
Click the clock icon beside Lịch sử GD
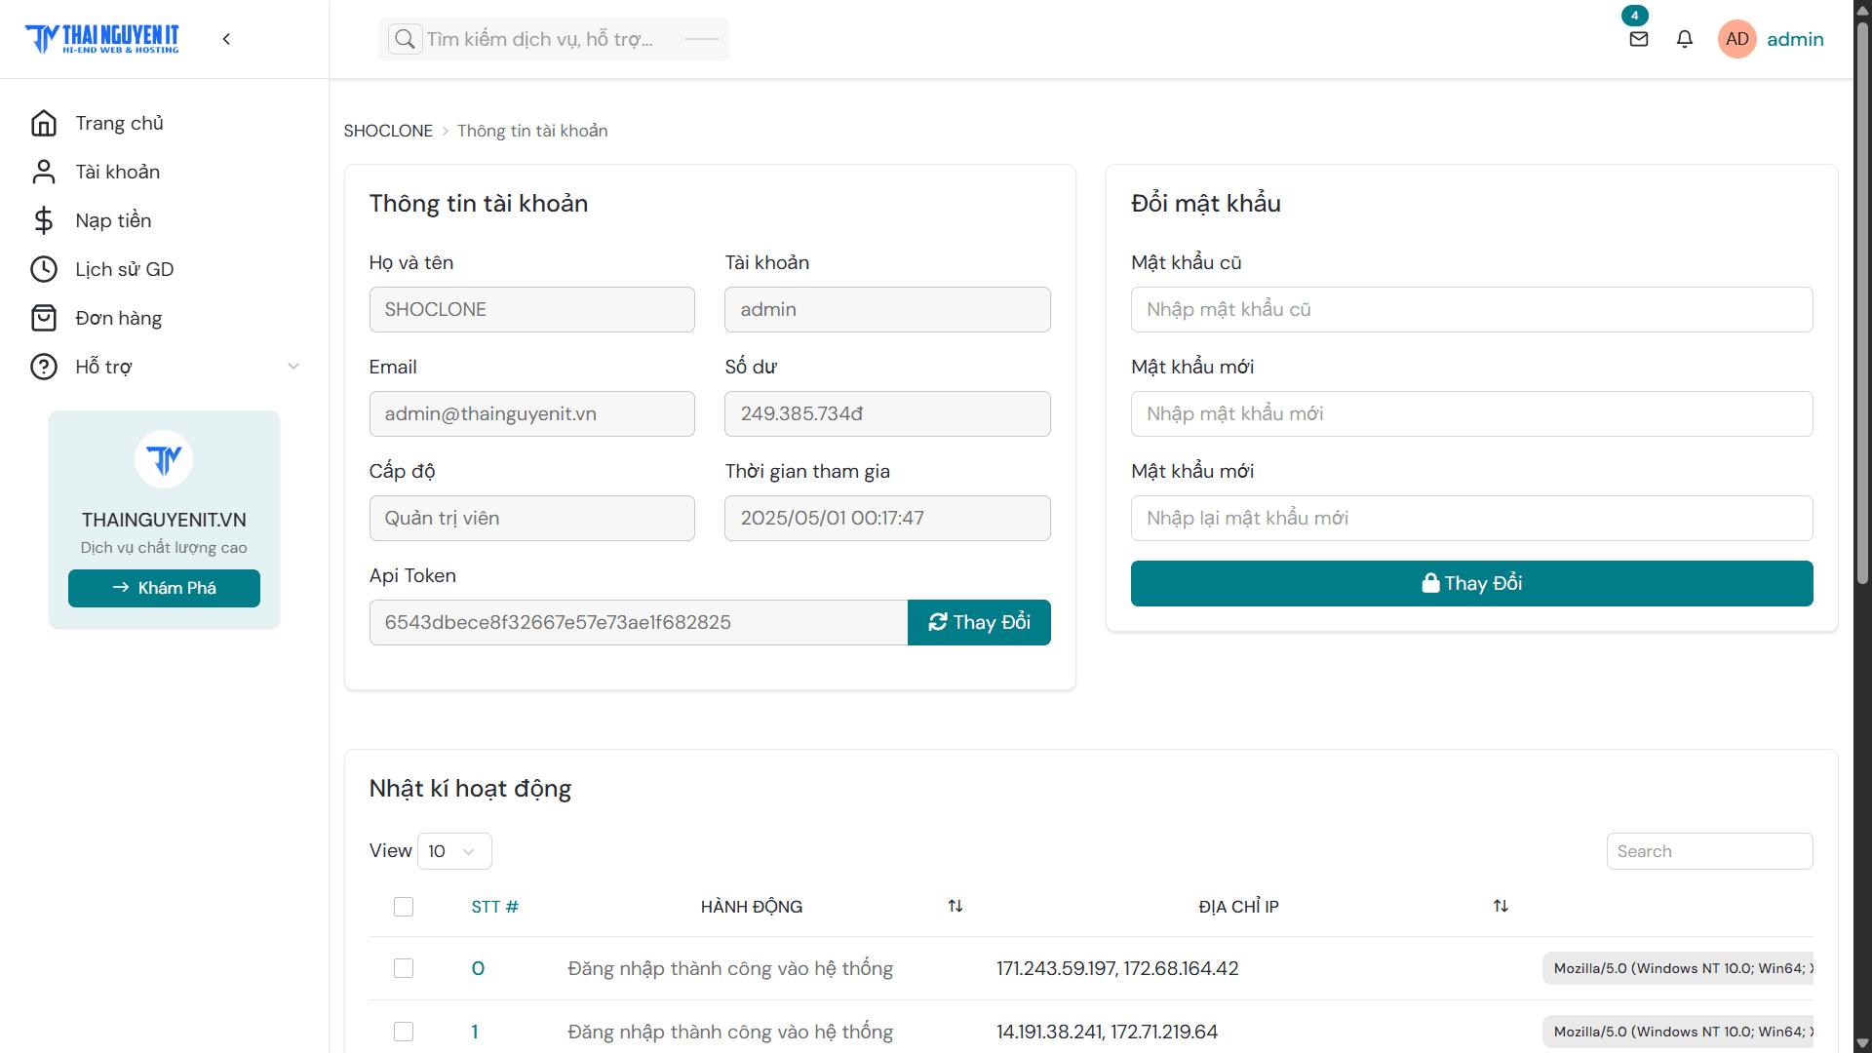click(44, 269)
